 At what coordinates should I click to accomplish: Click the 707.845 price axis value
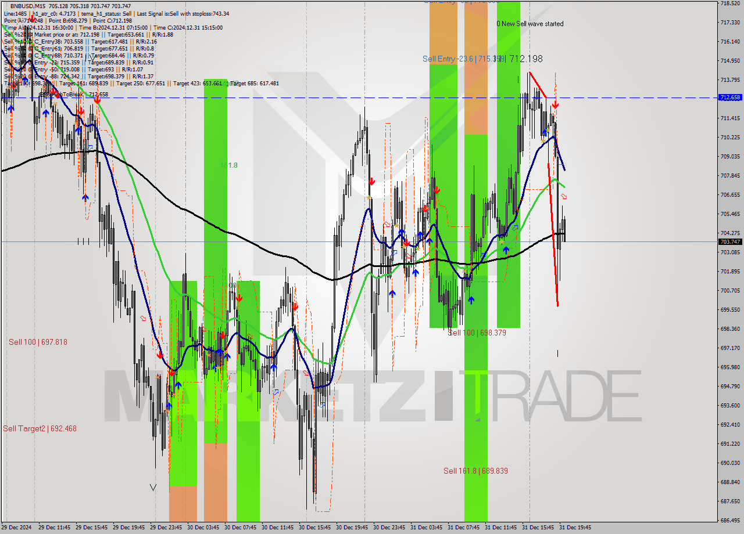coord(730,176)
